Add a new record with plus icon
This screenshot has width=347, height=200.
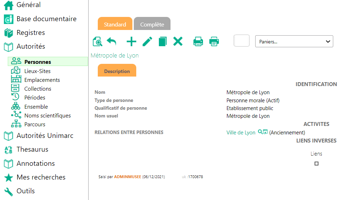pyautogui.click(x=131, y=42)
